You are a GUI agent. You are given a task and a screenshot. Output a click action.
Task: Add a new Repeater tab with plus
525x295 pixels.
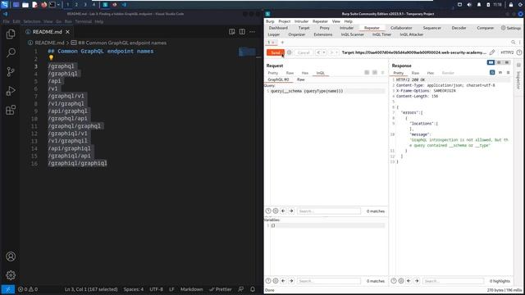pyautogui.click(x=282, y=43)
